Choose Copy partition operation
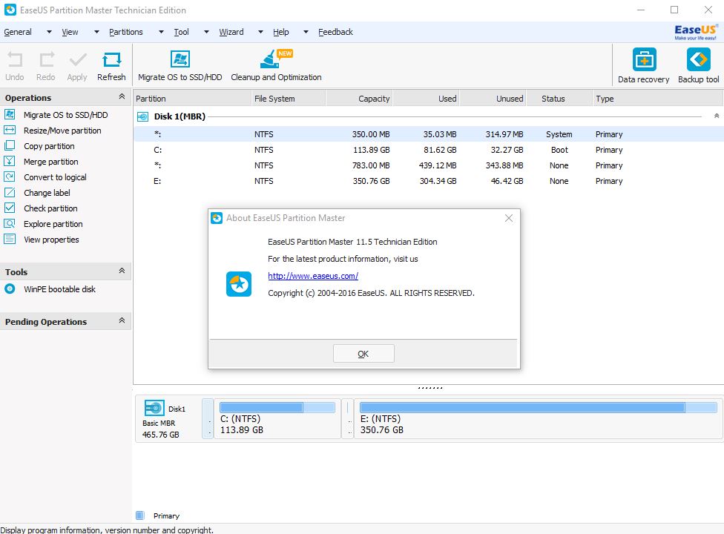The width and height of the screenshot is (724, 534). pyautogui.click(x=49, y=146)
